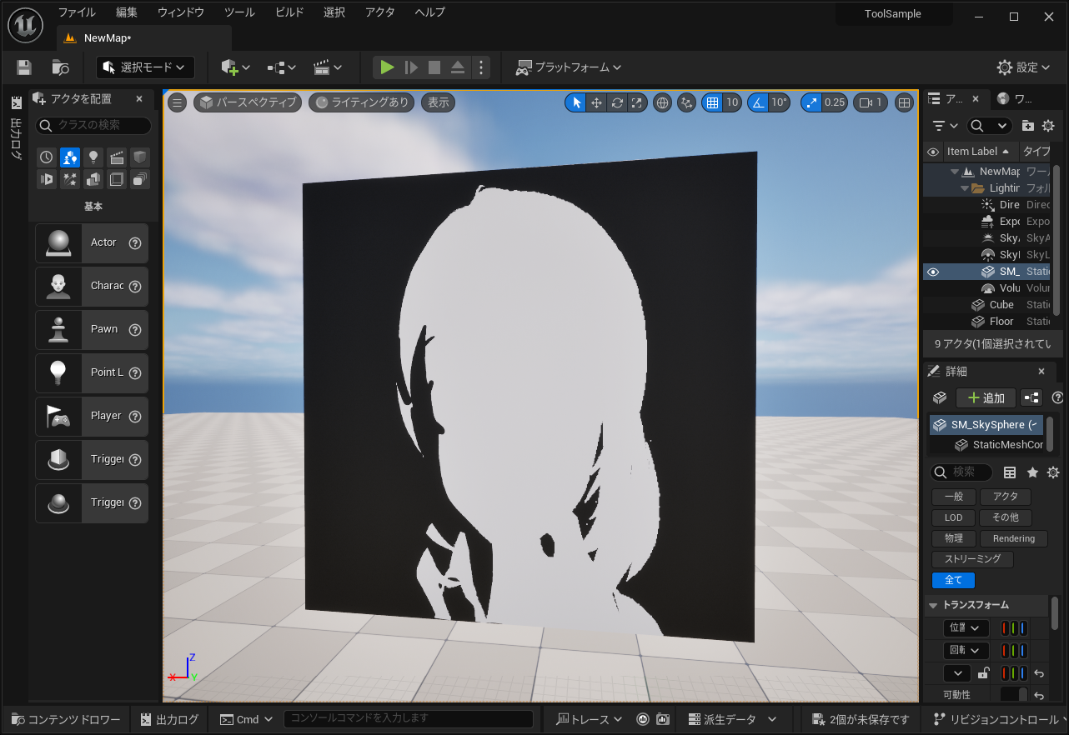Toggle surface snapping icon in viewport
The height and width of the screenshot is (735, 1069).
(x=687, y=102)
